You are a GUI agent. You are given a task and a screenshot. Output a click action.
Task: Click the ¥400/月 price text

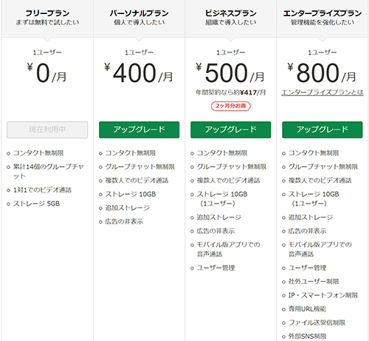[139, 72]
